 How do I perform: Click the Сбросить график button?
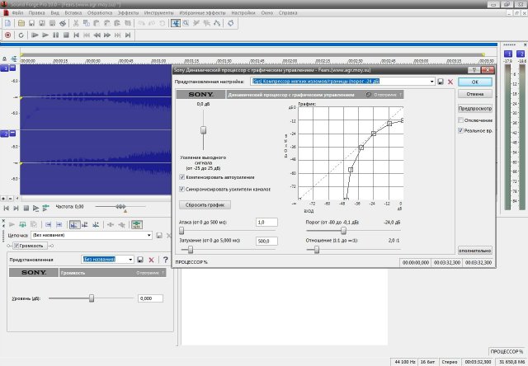coord(205,204)
